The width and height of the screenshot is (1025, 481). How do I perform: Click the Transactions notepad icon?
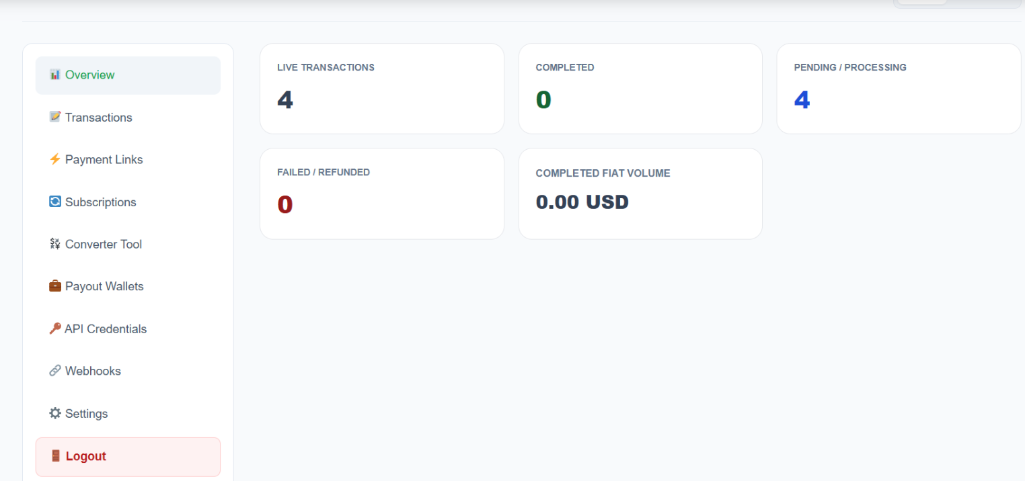pos(55,117)
